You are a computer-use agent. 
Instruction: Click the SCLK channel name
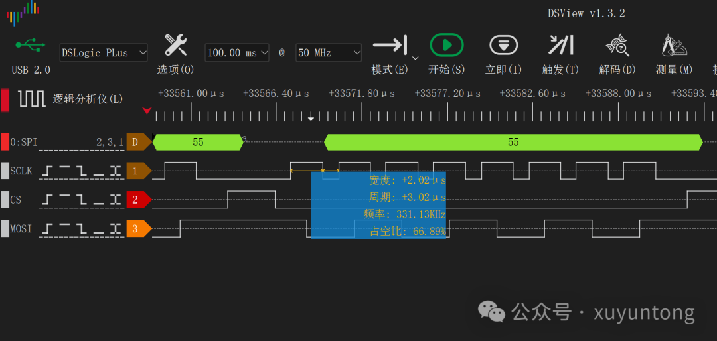(21, 171)
